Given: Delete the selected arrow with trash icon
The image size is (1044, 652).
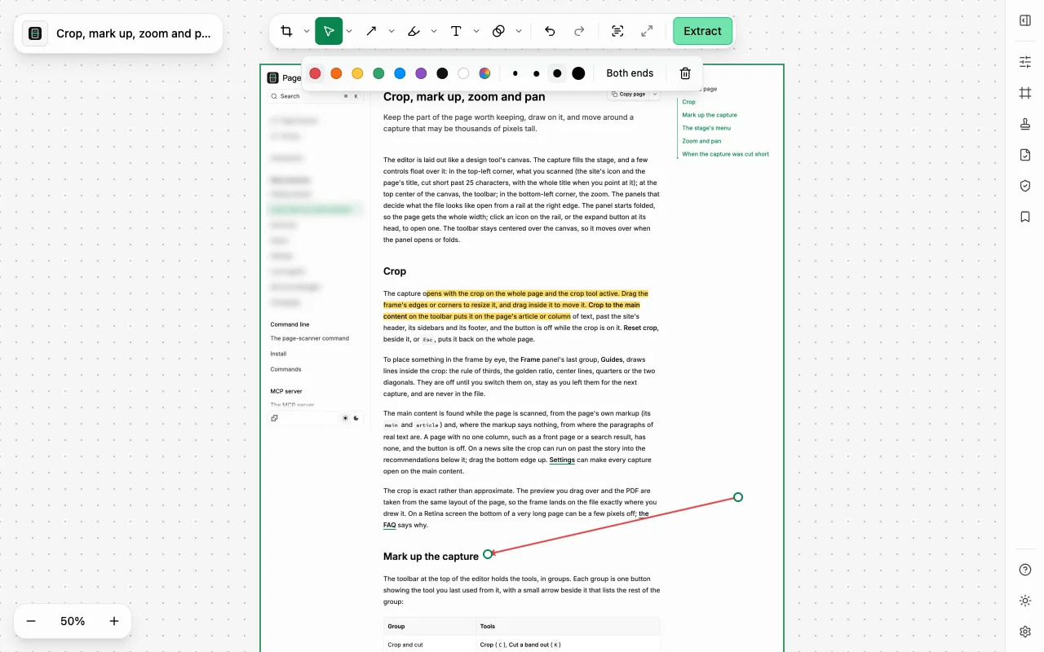Looking at the screenshot, I should 685,73.
